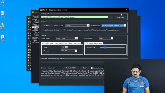Open the Audio codec AAC dropdown
Image resolution: width=165 pixels, height=93 pixels.
pyautogui.click(x=106, y=38)
